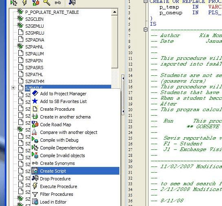This screenshot has height=206, width=222.
Task: Click the page icon beside SZPADNA
Action: tap(21, 39)
